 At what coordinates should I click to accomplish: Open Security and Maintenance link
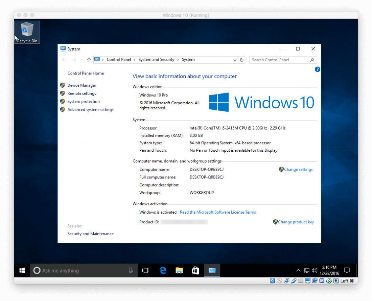(90, 234)
